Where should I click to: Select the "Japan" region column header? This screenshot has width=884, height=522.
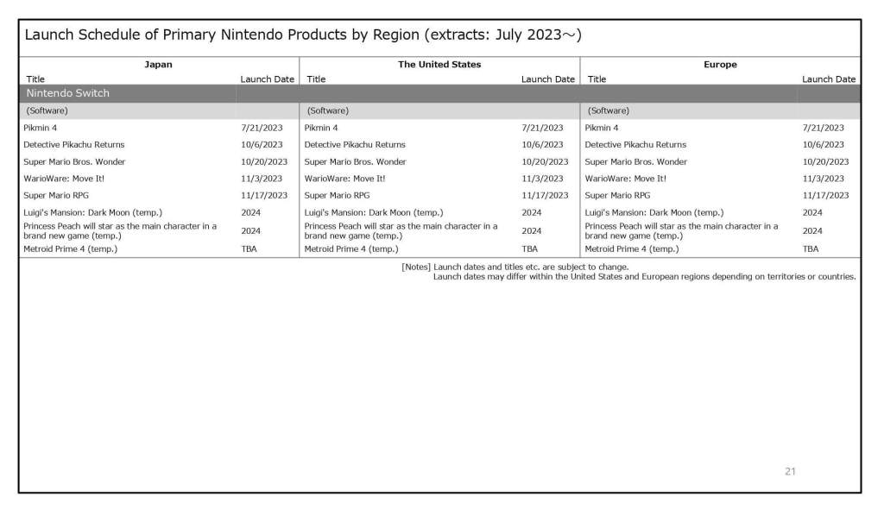tap(158, 65)
